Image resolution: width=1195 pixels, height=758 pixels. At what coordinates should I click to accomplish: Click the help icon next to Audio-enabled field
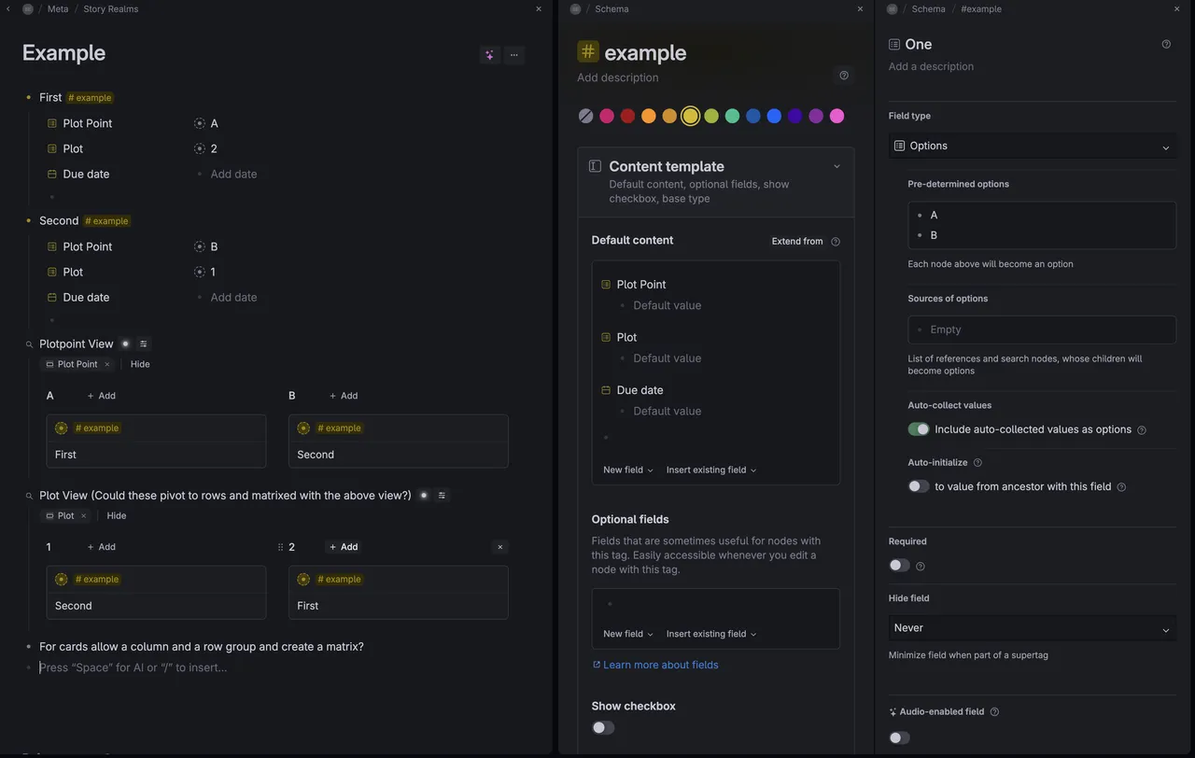[994, 711]
